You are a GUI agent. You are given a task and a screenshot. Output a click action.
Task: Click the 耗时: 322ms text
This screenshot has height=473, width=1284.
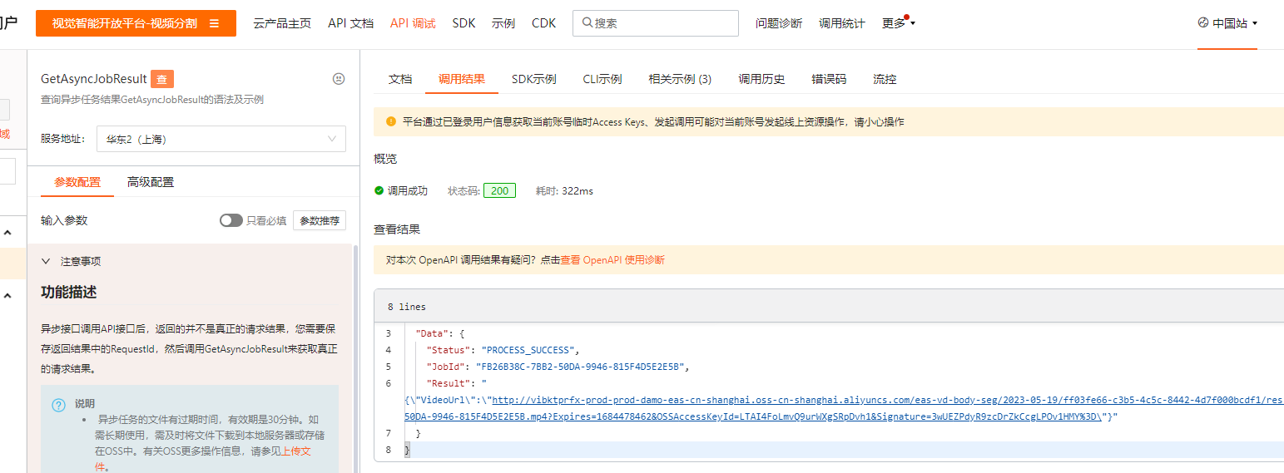pos(564,190)
